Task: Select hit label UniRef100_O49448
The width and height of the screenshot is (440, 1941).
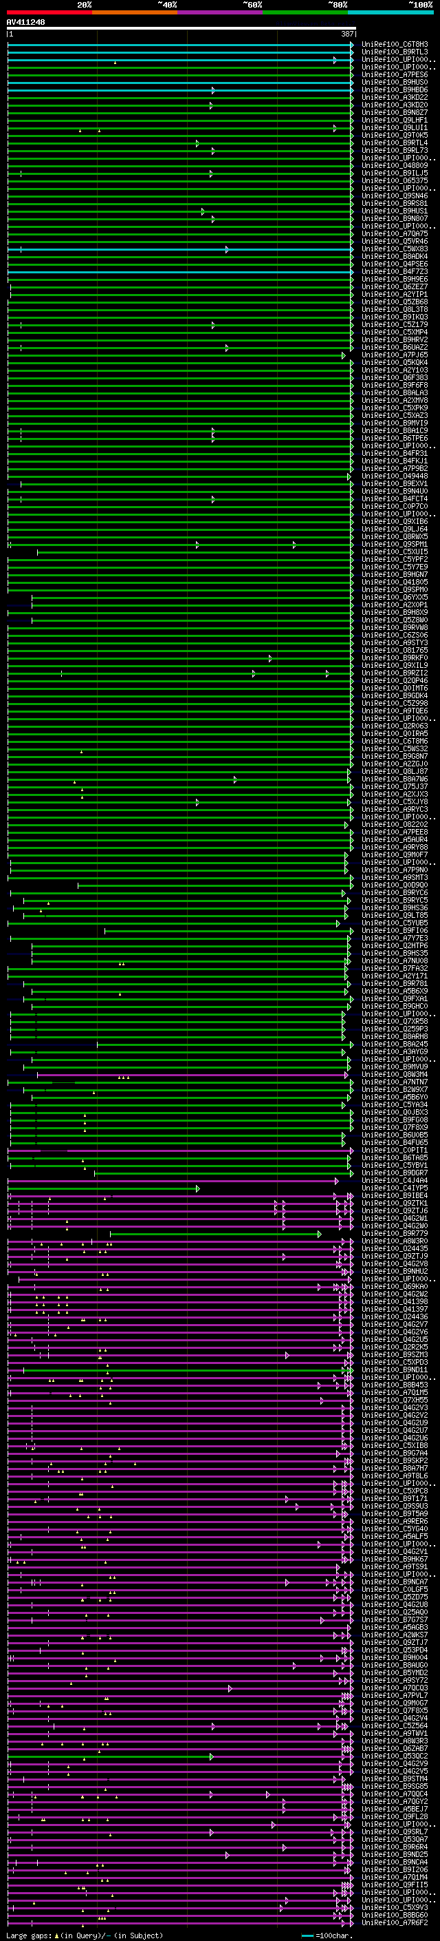Action: tap(395, 476)
